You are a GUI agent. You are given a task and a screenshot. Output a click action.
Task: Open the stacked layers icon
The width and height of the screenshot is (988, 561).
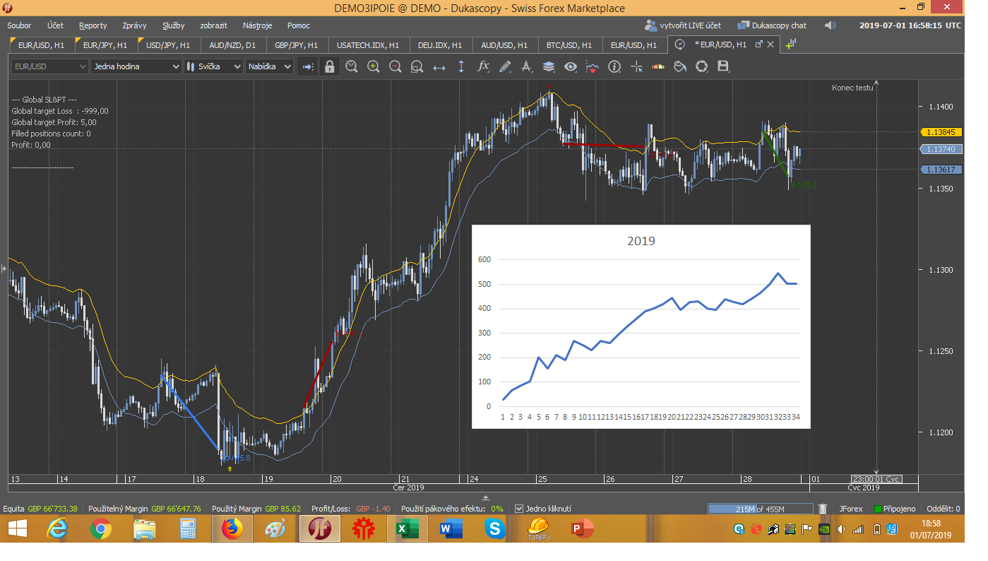click(549, 66)
